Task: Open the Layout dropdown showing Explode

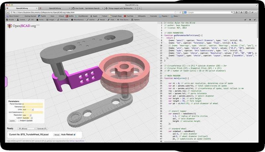Action: click(x=27, y=118)
